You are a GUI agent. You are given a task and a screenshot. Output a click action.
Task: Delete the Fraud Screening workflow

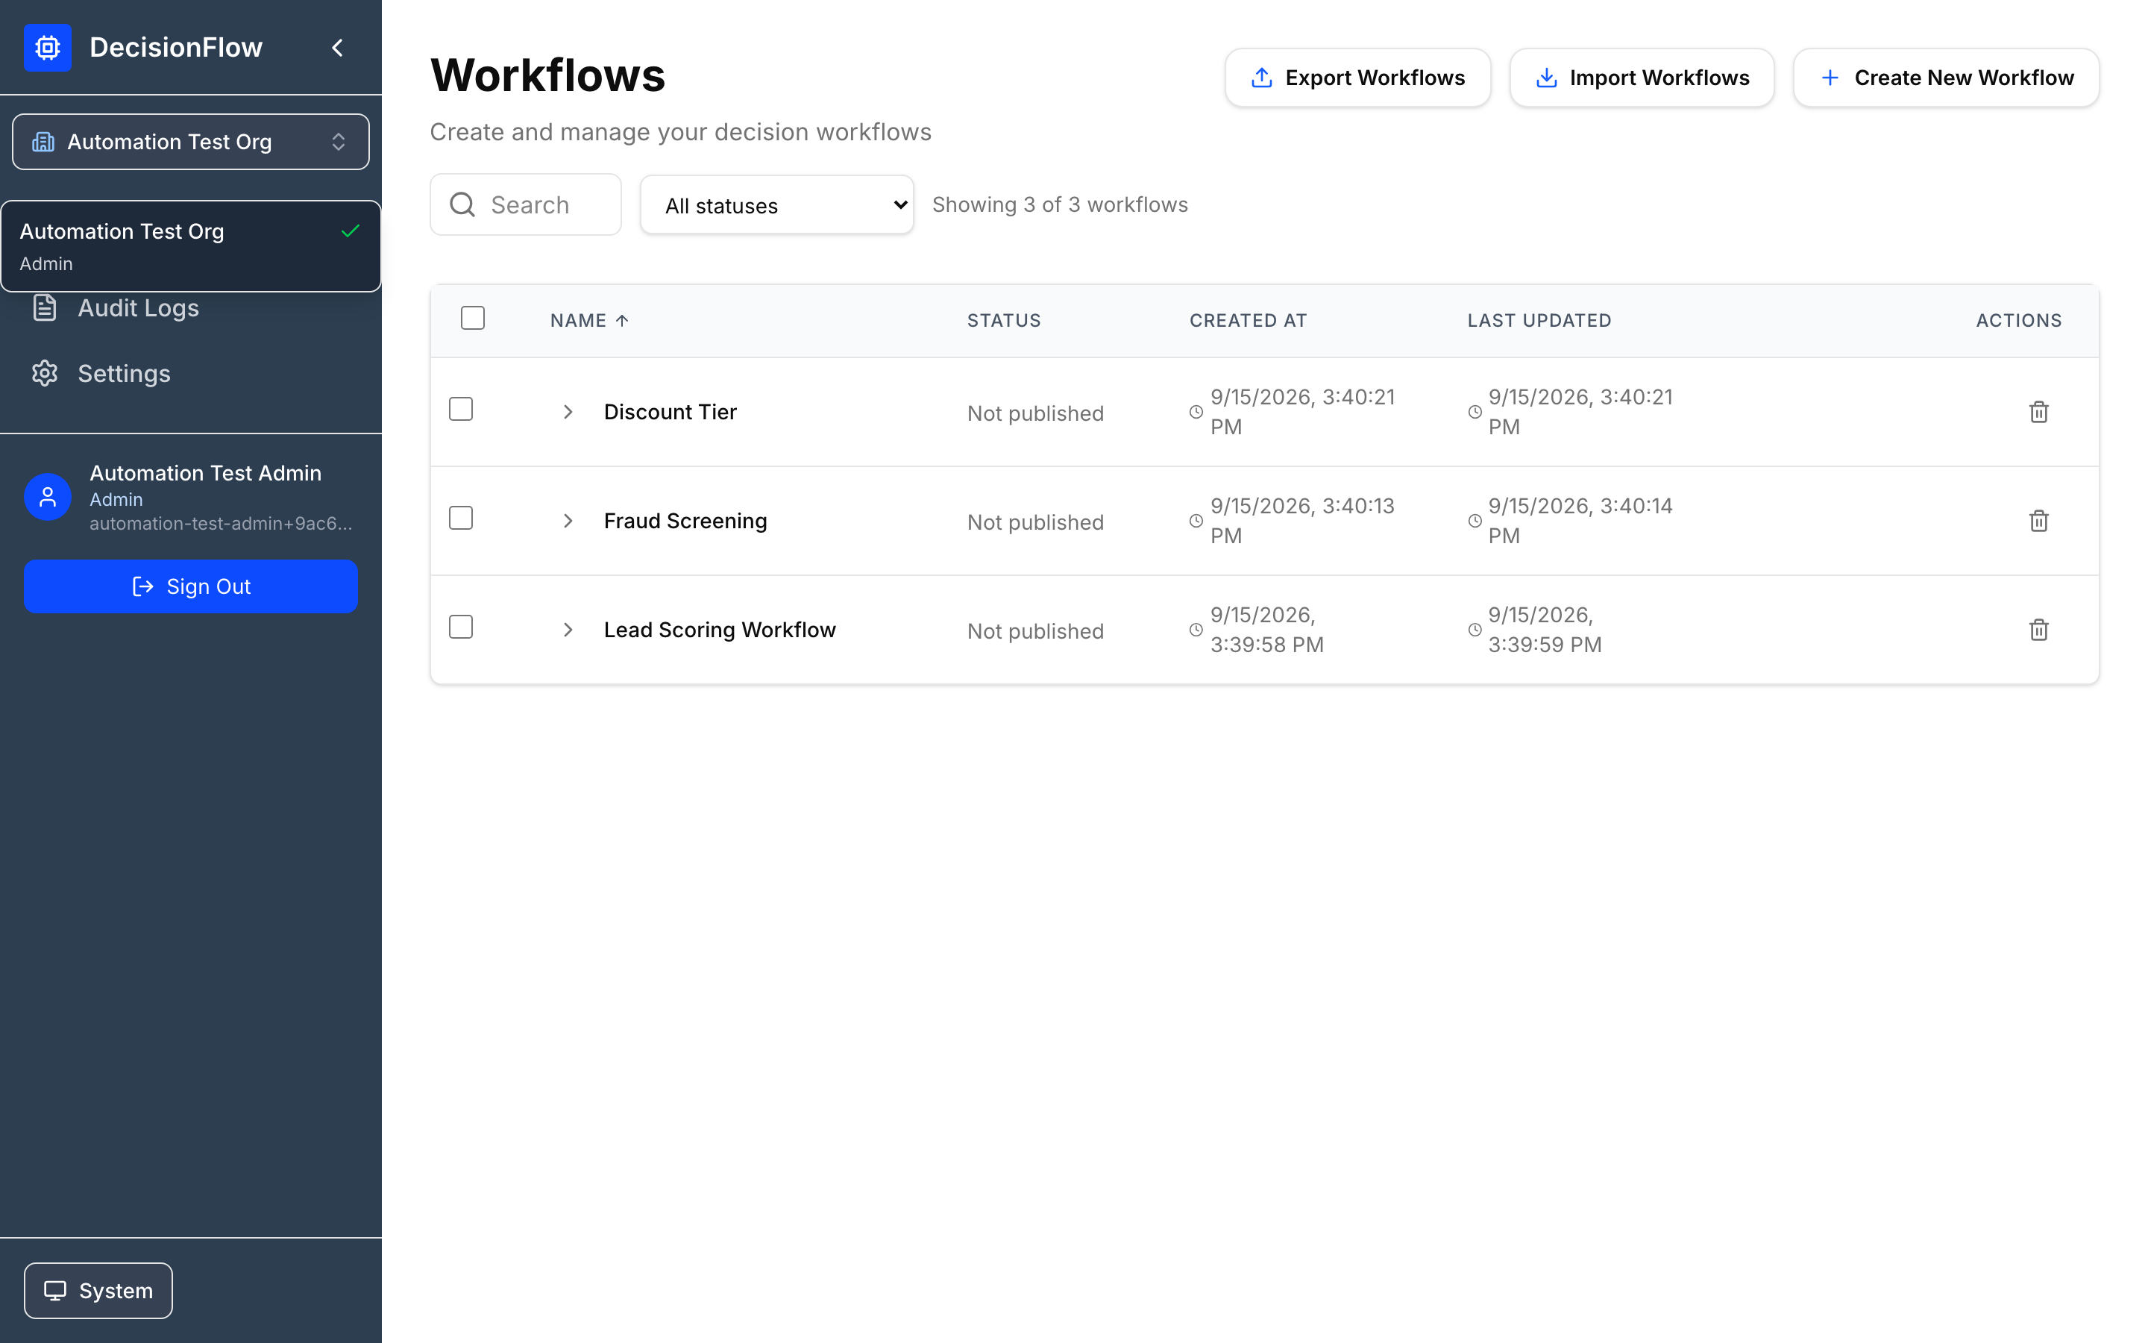2039,522
